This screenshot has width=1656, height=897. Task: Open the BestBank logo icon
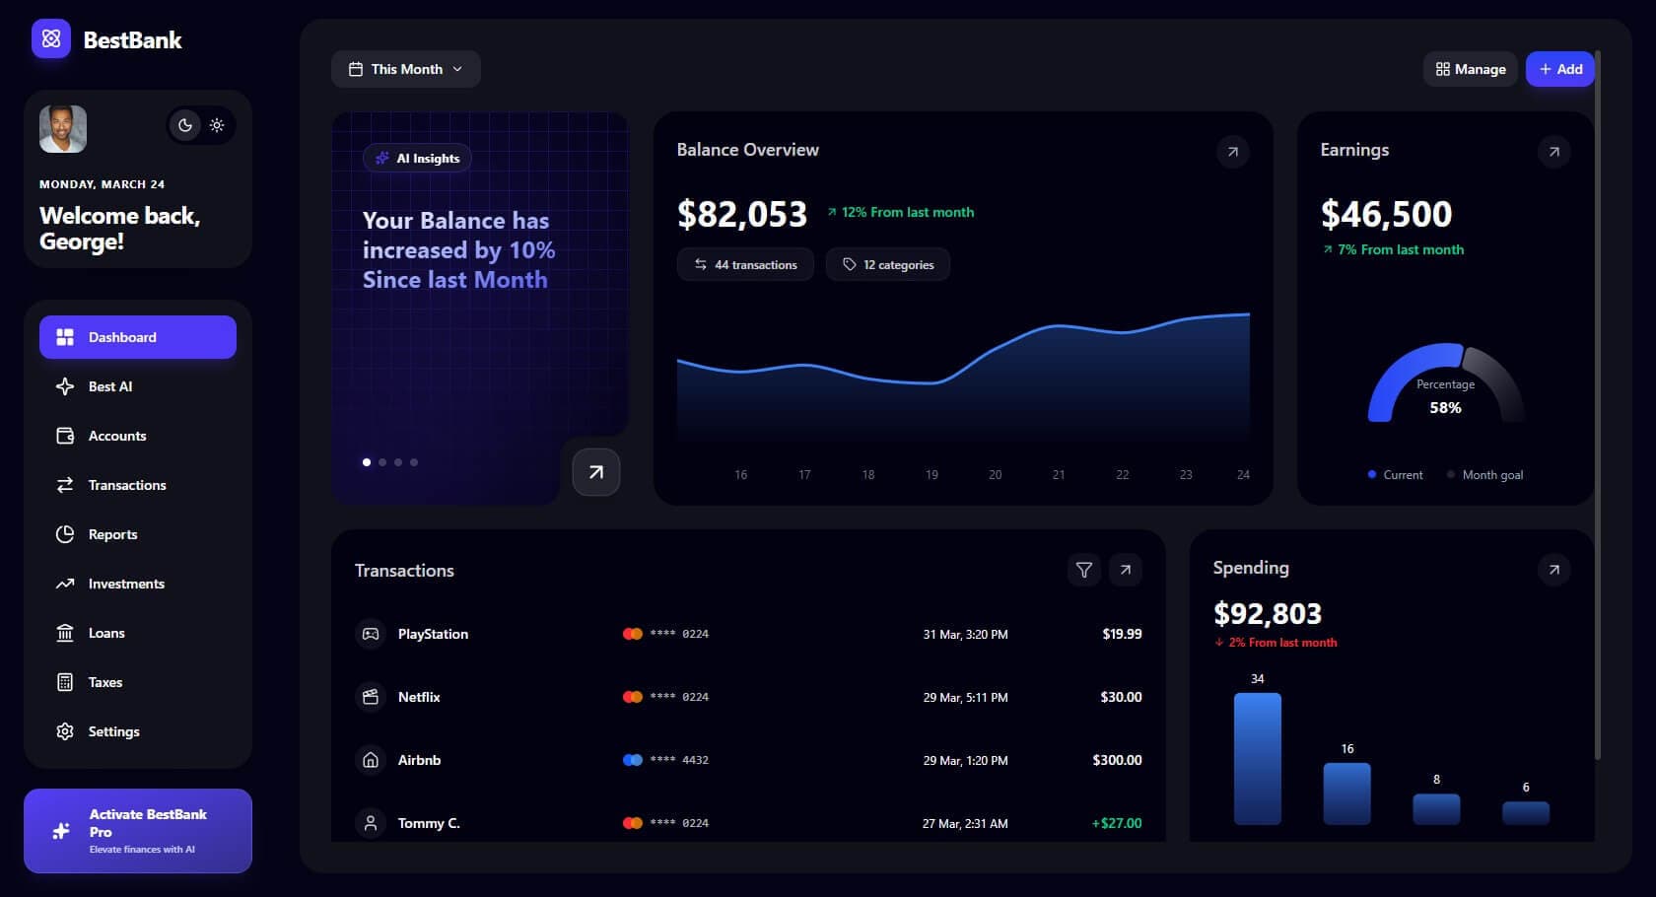[51, 38]
